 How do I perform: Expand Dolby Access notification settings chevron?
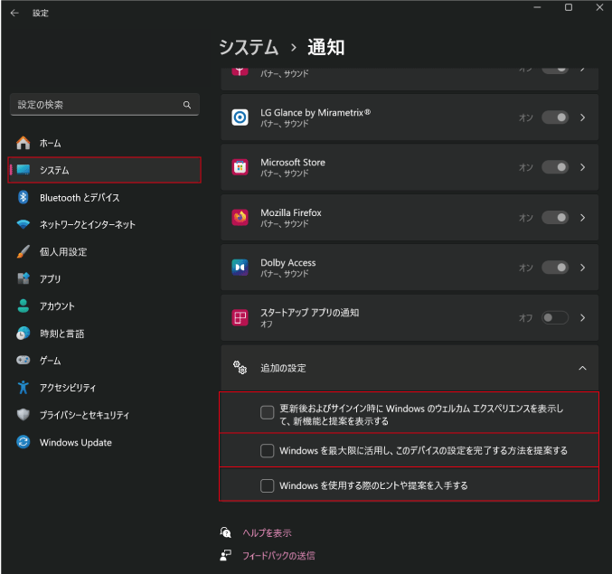pyautogui.click(x=583, y=268)
